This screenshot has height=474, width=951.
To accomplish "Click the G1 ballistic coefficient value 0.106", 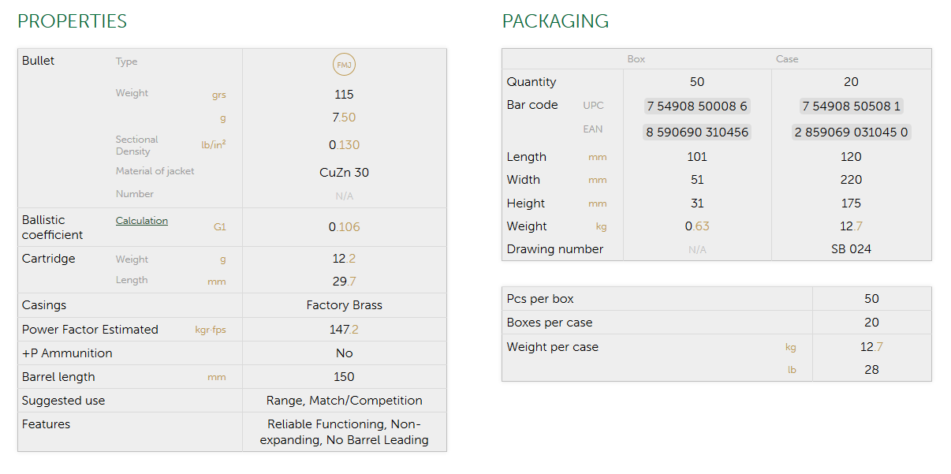I will coord(344,227).
